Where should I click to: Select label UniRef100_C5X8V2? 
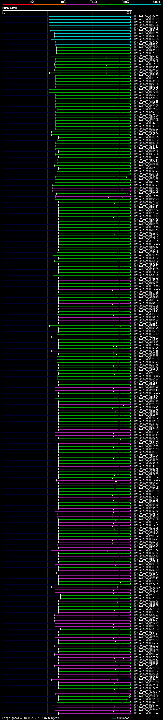(x=146, y=98)
